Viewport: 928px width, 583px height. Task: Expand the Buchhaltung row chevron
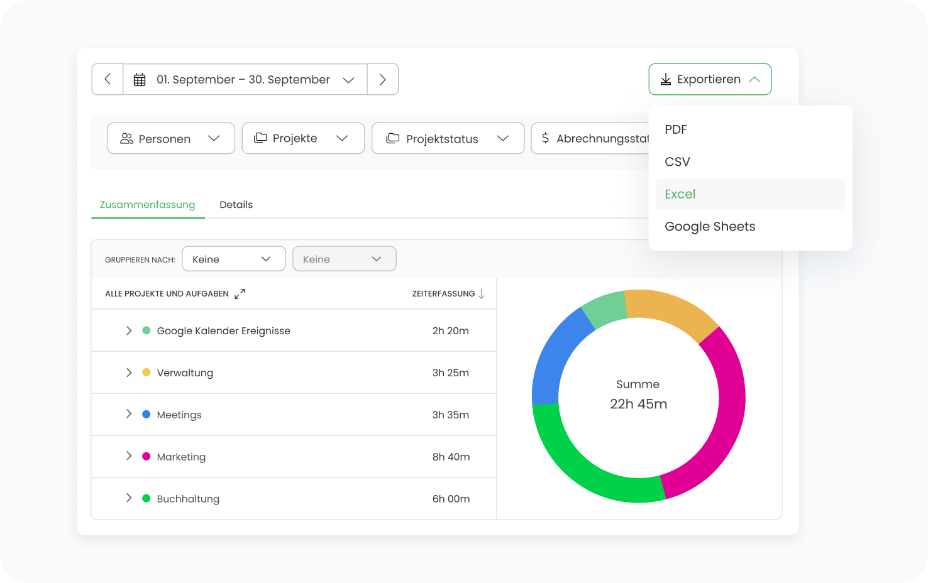[x=129, y=498]
